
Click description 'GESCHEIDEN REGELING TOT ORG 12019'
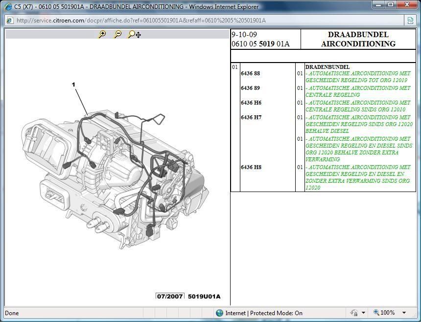(x=356, y=80)
